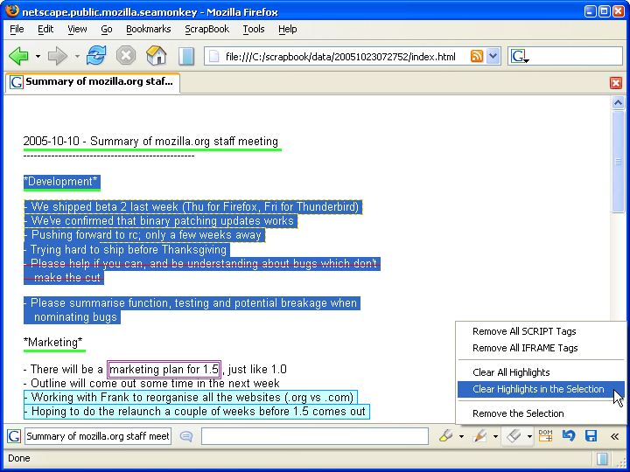Reload the page with the blue refresh icon
The width and height of the screenshot is (630, 472).
pos(96,55)
